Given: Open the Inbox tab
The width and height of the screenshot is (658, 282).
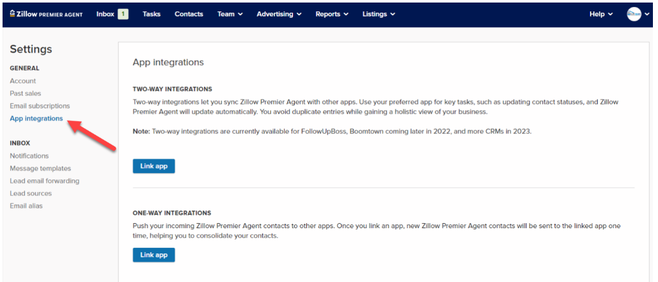Looking at the screenshot, I should 105,14.
